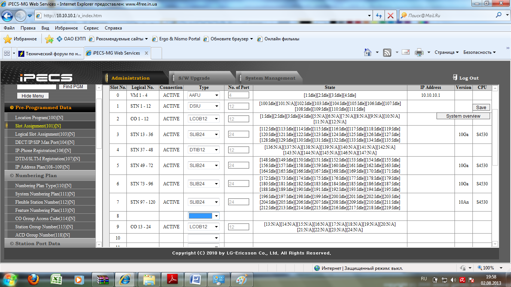Click the PGM number input field
Viewport: 511px width, 287px height.
pyautogui.click(x=36, y=87)
